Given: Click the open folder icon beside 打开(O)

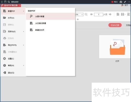Looking at the screenshot, I should tap(4, 18).
